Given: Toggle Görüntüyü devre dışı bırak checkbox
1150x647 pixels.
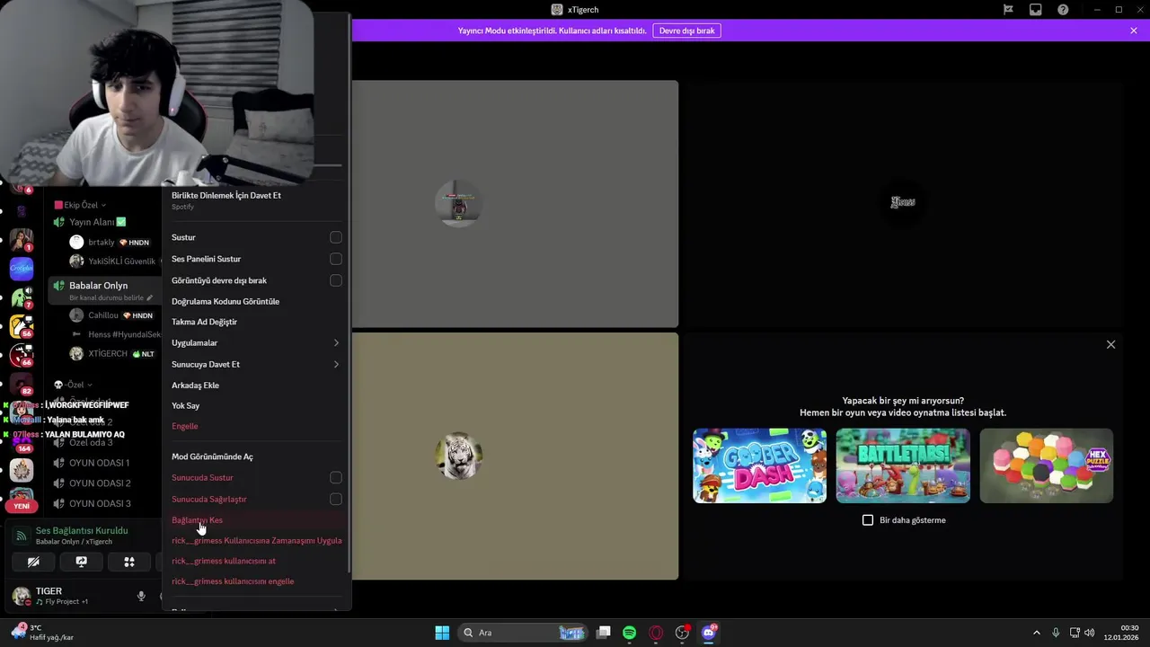Looking at the screenshot, I should [x=336, y=280].
